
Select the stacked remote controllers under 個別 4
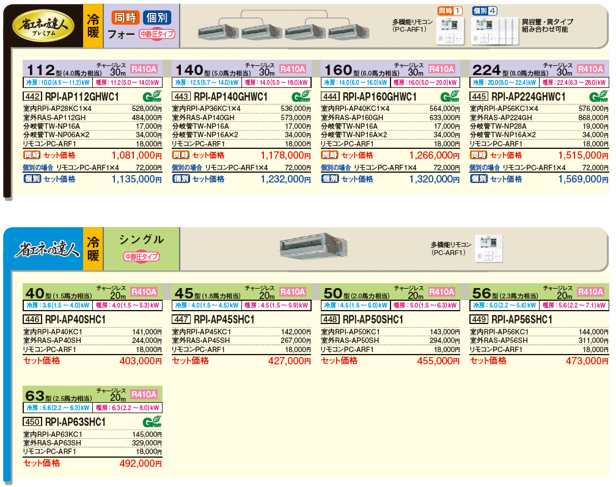494,31
